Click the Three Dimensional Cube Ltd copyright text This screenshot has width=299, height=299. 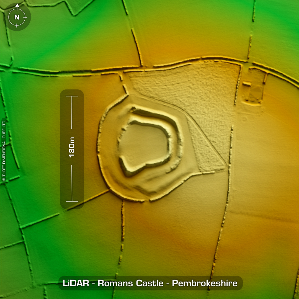pyautogui.click(x=4, y=151)
